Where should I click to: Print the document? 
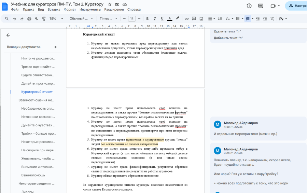click(x=29, y=18)
